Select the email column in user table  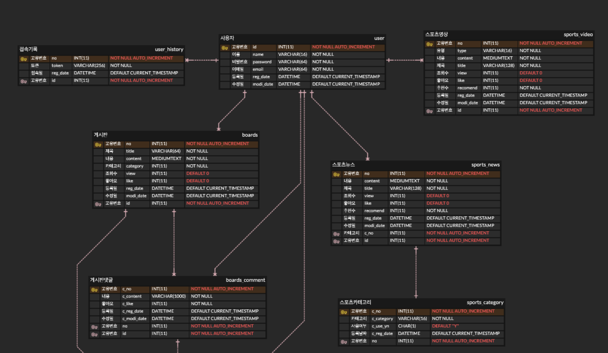(258, 69)
